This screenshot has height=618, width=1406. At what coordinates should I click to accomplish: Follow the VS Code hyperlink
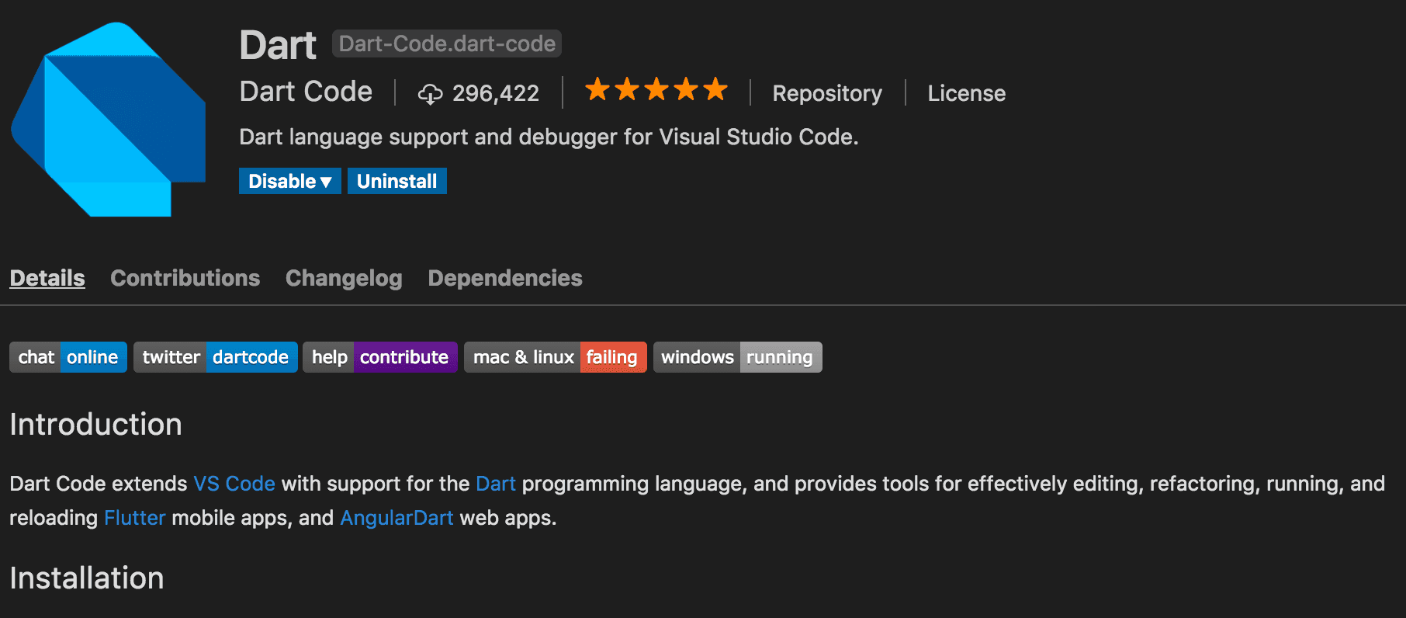(234, 484)
